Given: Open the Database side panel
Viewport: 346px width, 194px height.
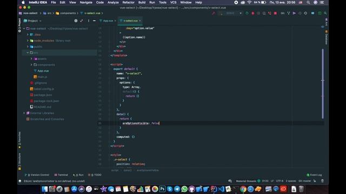Looking at the screenshot, I should pos(327,38).
